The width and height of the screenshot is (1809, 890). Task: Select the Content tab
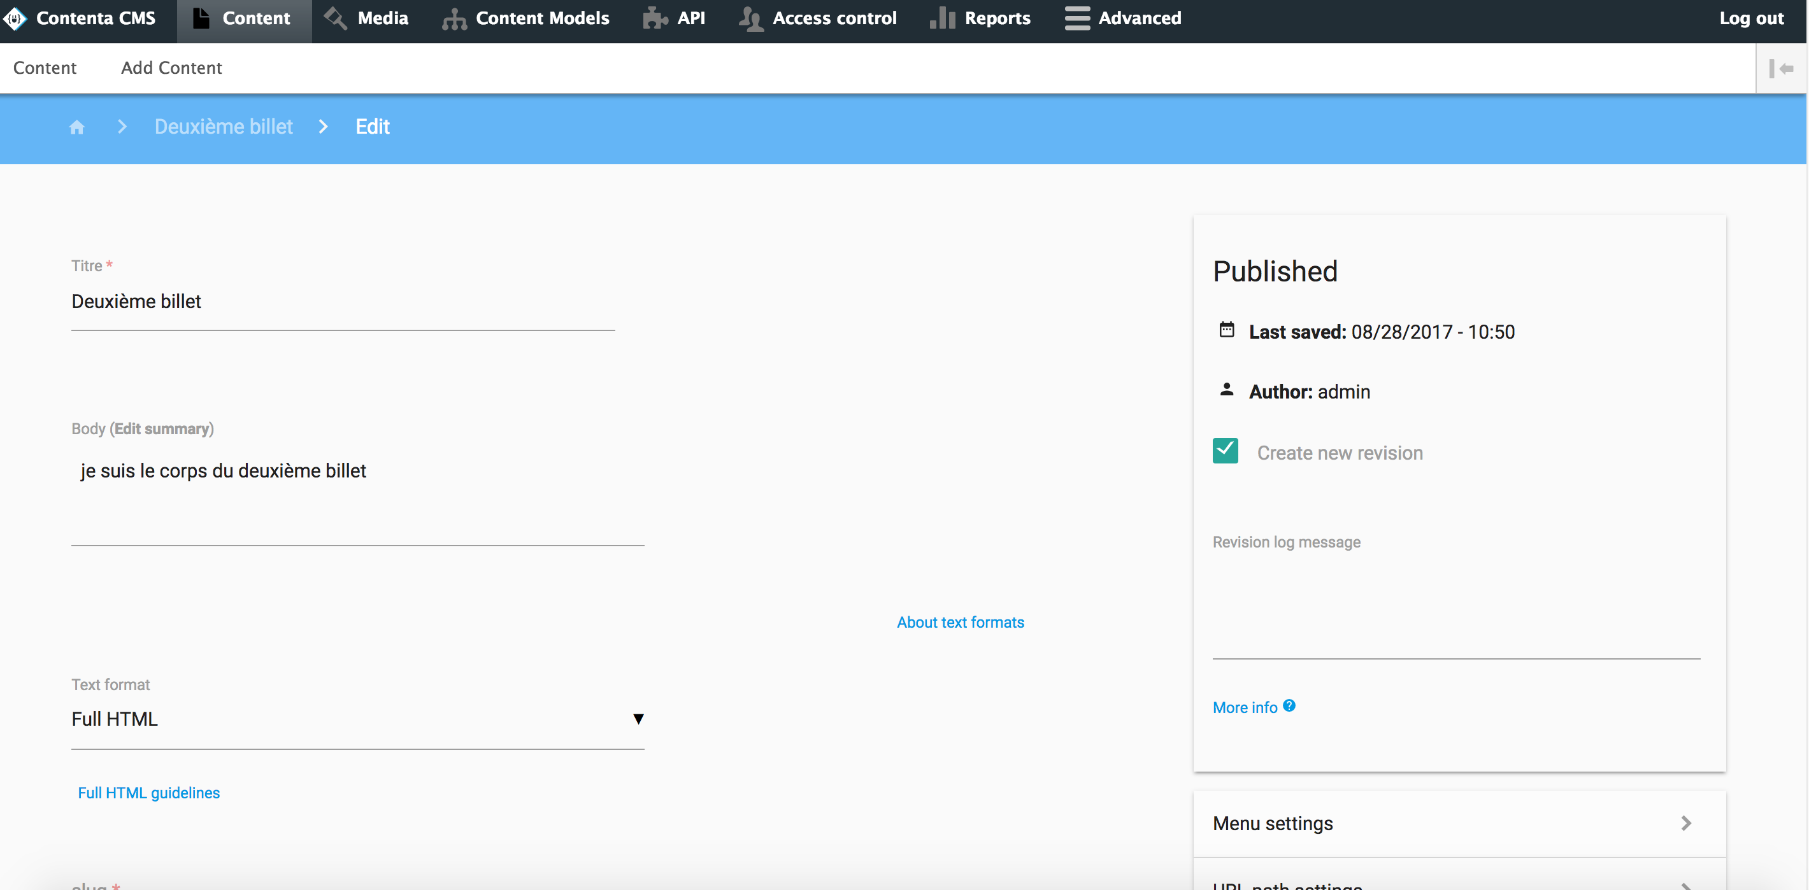45,67
